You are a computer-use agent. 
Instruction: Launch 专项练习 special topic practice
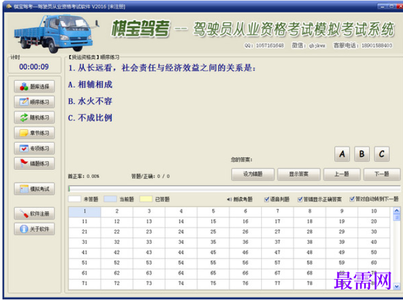35,148
